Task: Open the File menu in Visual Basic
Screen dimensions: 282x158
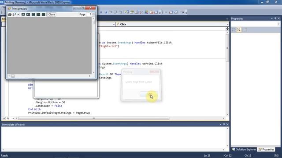Action: pyautogui.click(x=3, y=7)
